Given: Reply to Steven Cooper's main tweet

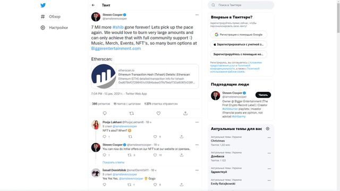Looking at the screenshot, I should (x=105, y=113).
